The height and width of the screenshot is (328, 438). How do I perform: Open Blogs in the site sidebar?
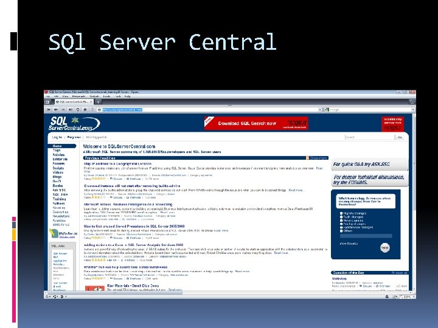pyautogui.click(x=57, y=177)
